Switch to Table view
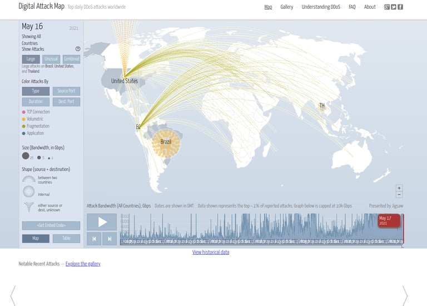The height and width of the screenshot is (306, 427). tap(66, 239)
